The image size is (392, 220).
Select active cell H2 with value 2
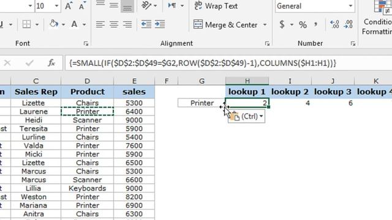(x=247, y=103)
